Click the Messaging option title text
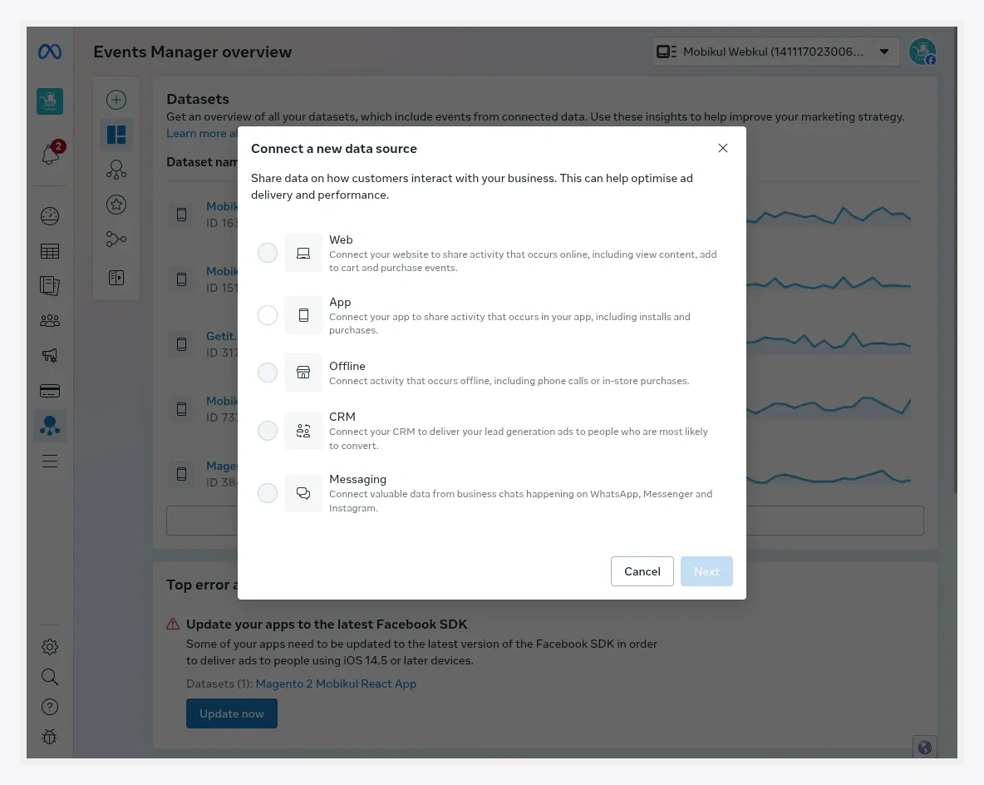984x785 pixels. coord(357,479)
